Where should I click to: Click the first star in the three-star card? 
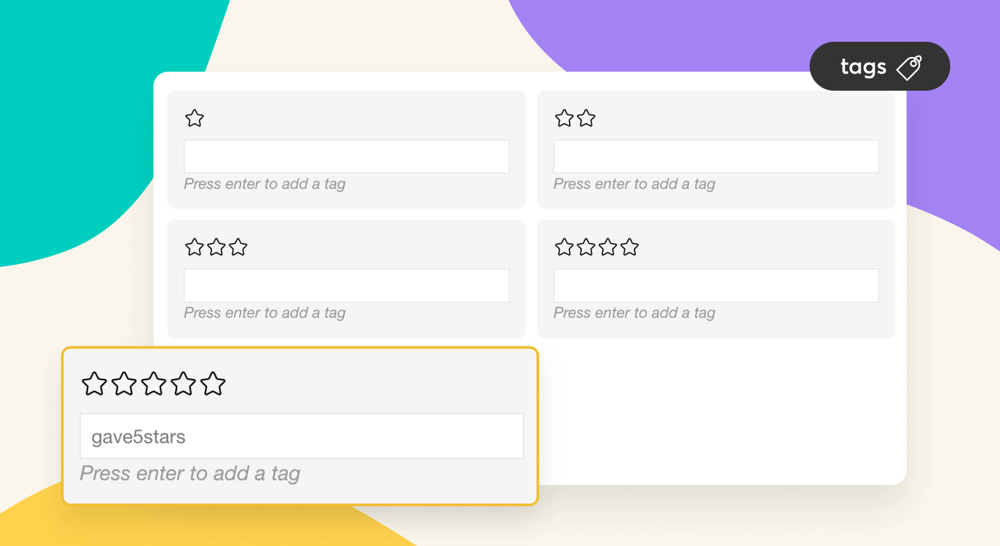click(194, 247)
